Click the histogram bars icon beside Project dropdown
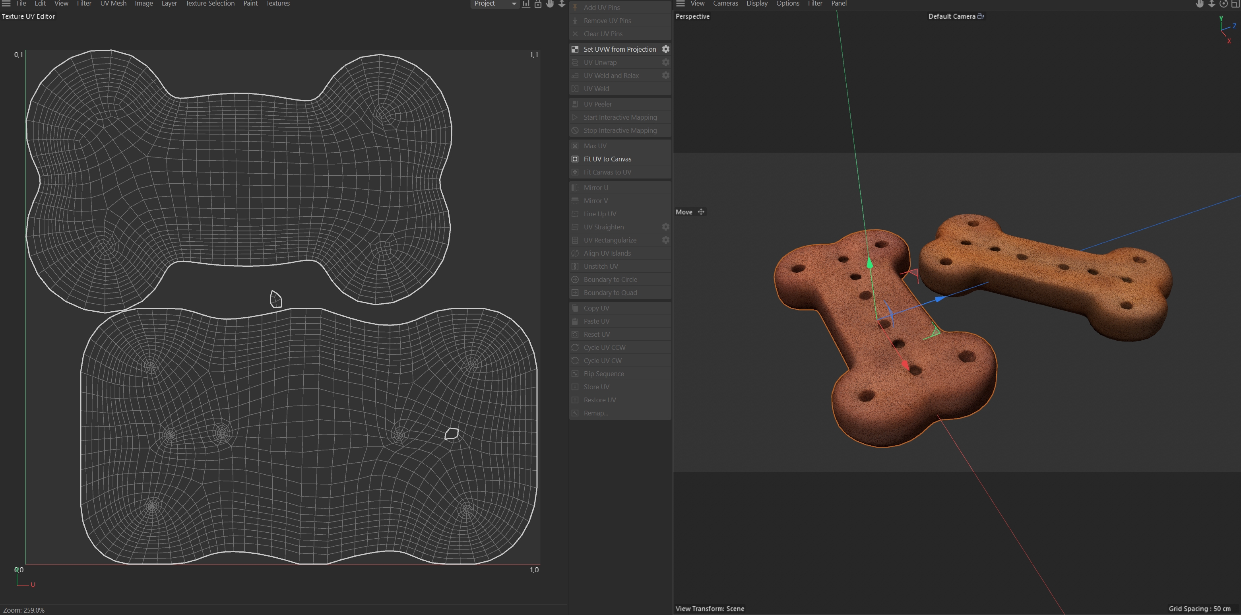1241x615 pixels. tap(526, 4)
